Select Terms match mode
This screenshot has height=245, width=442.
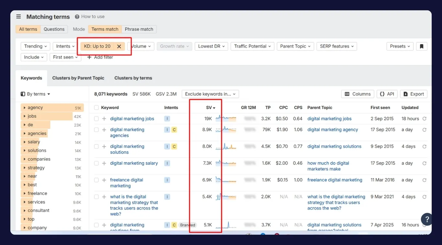105,29
